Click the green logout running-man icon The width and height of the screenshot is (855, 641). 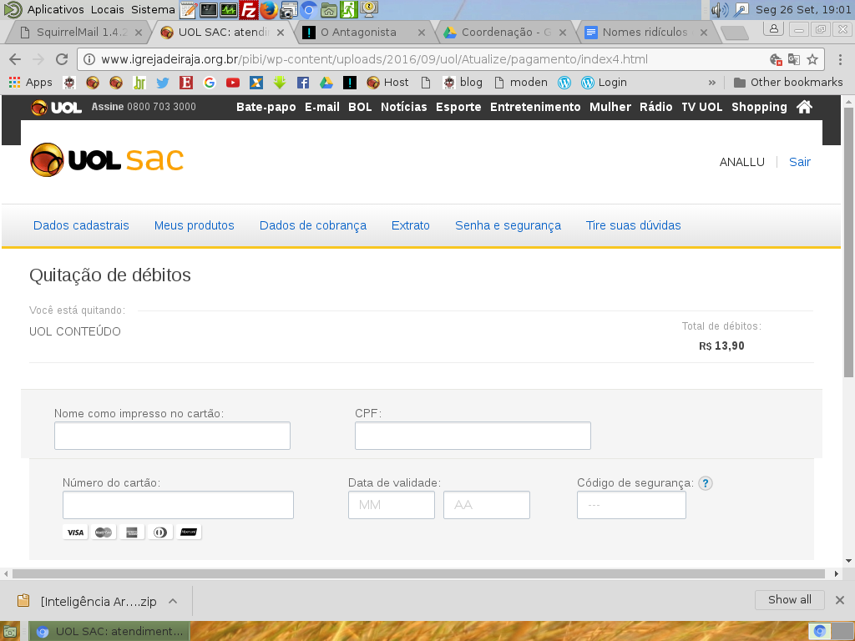(x=348, y=9)
